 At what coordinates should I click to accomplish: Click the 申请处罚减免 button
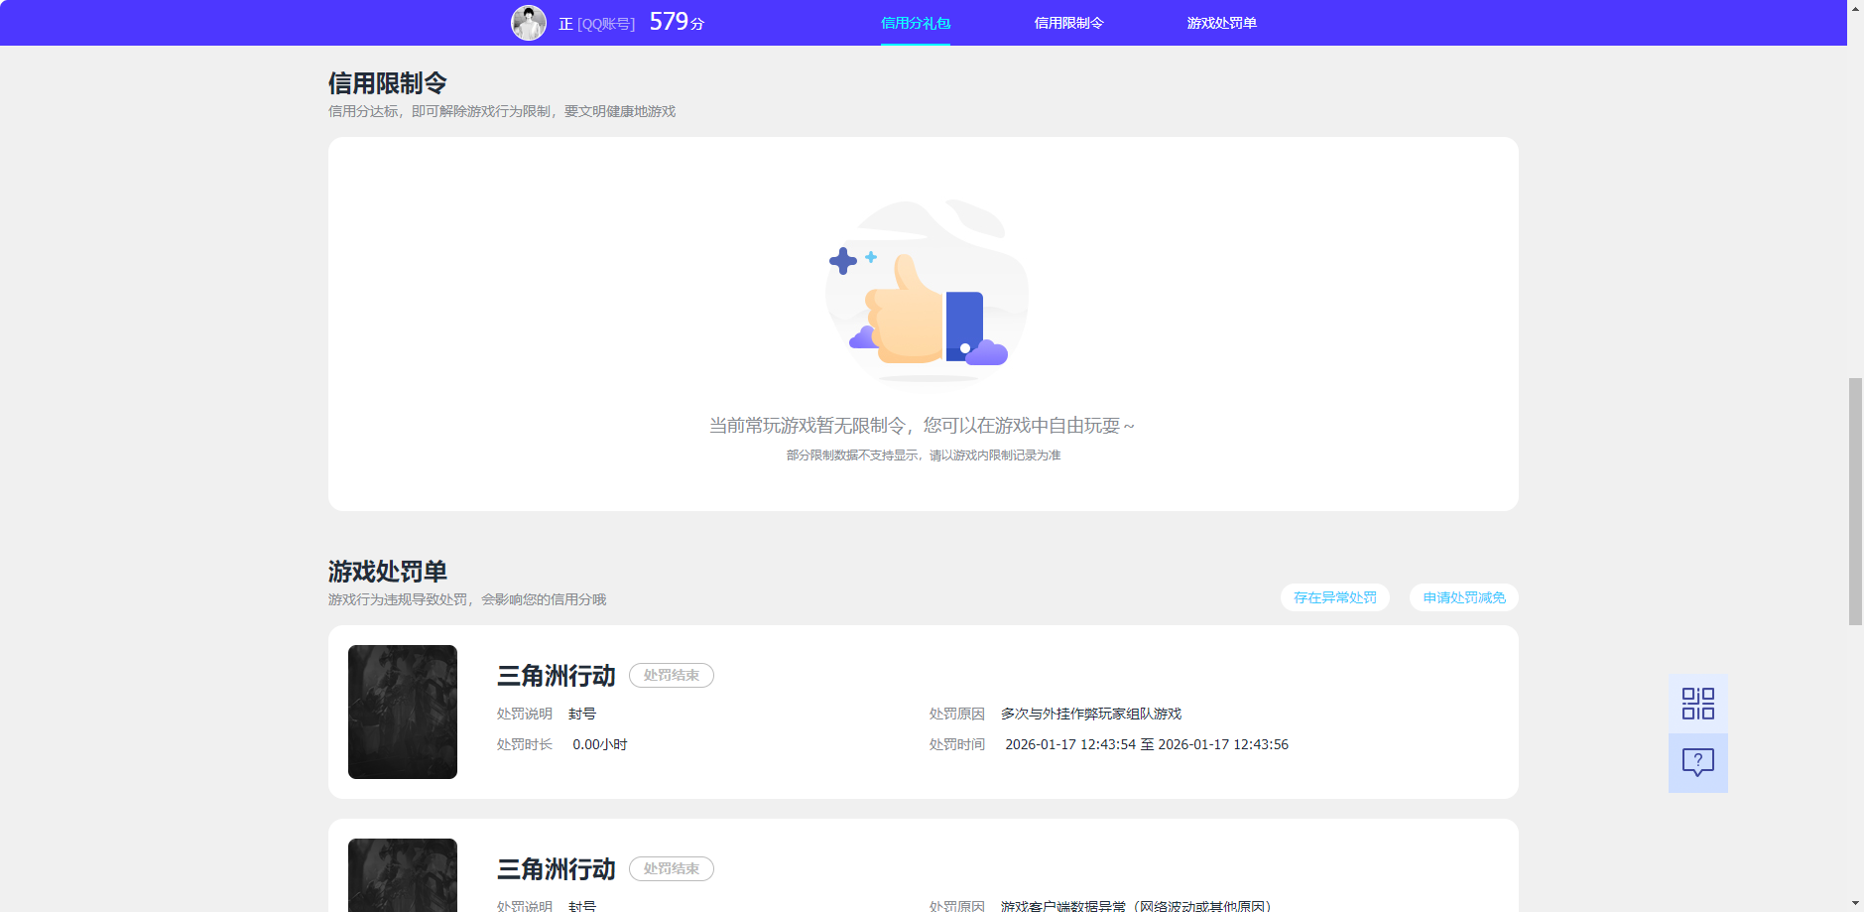point(1464,597)
